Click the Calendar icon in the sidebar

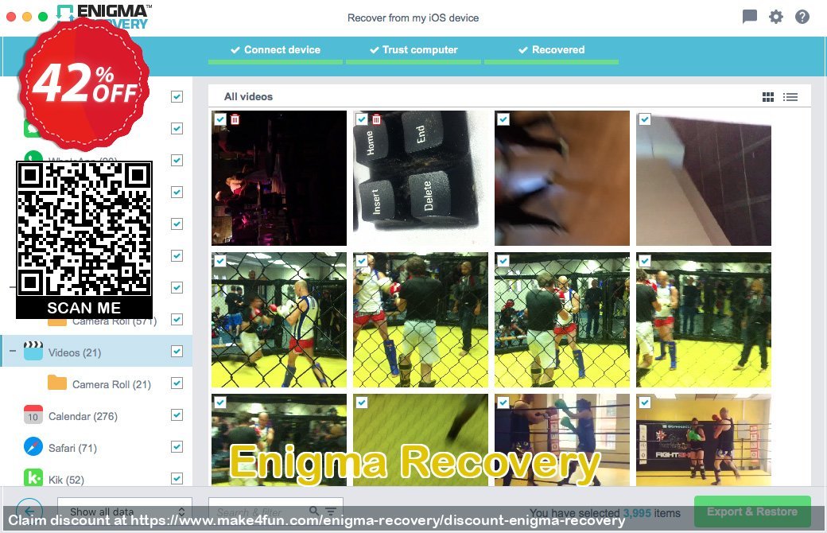[x=33, y=414]
